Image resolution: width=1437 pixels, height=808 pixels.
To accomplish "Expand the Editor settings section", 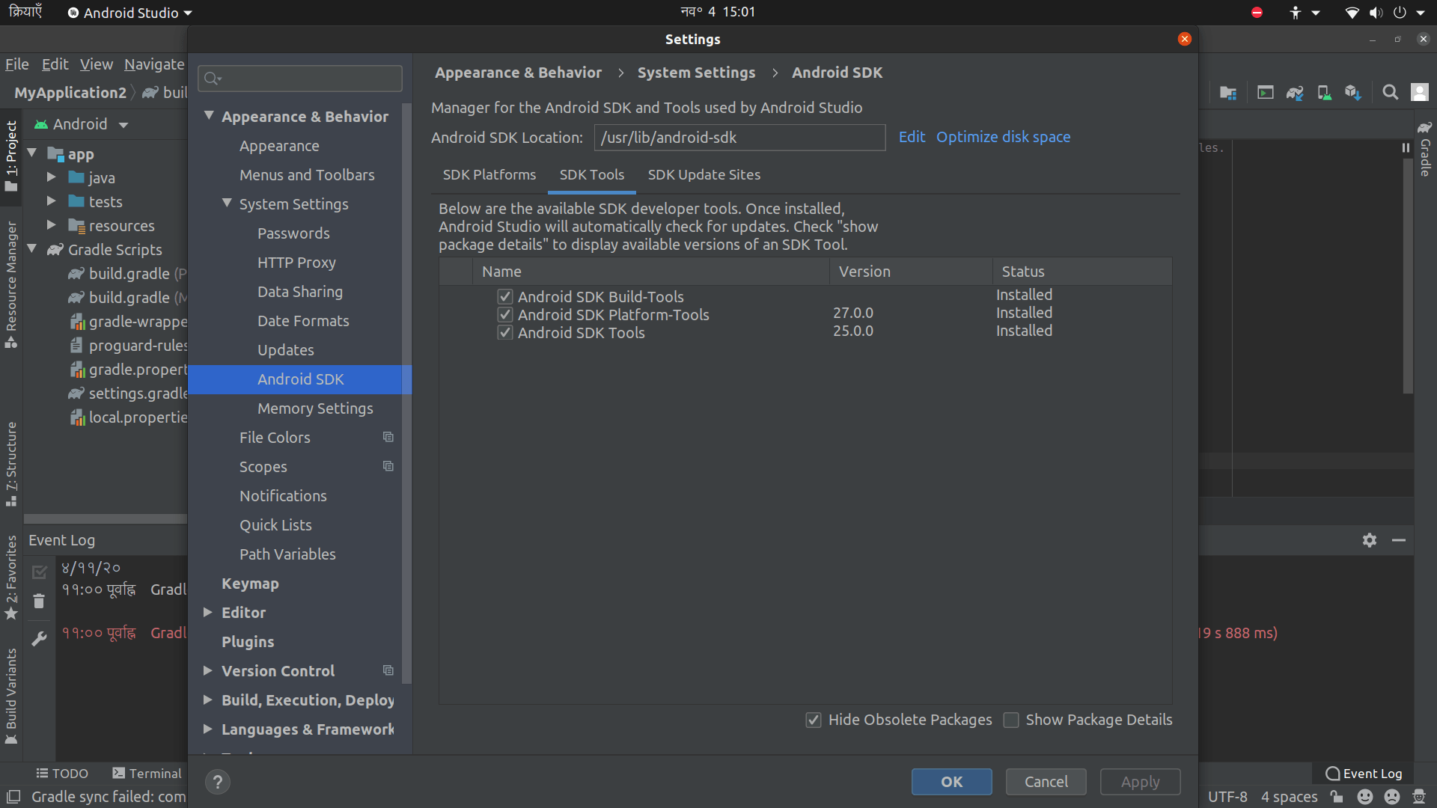I will click(209, 612).
